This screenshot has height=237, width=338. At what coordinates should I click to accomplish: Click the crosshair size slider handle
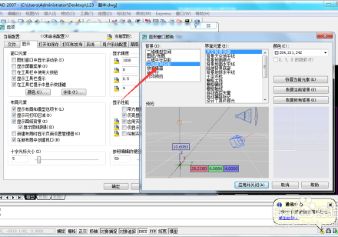(x=39, y=159)
